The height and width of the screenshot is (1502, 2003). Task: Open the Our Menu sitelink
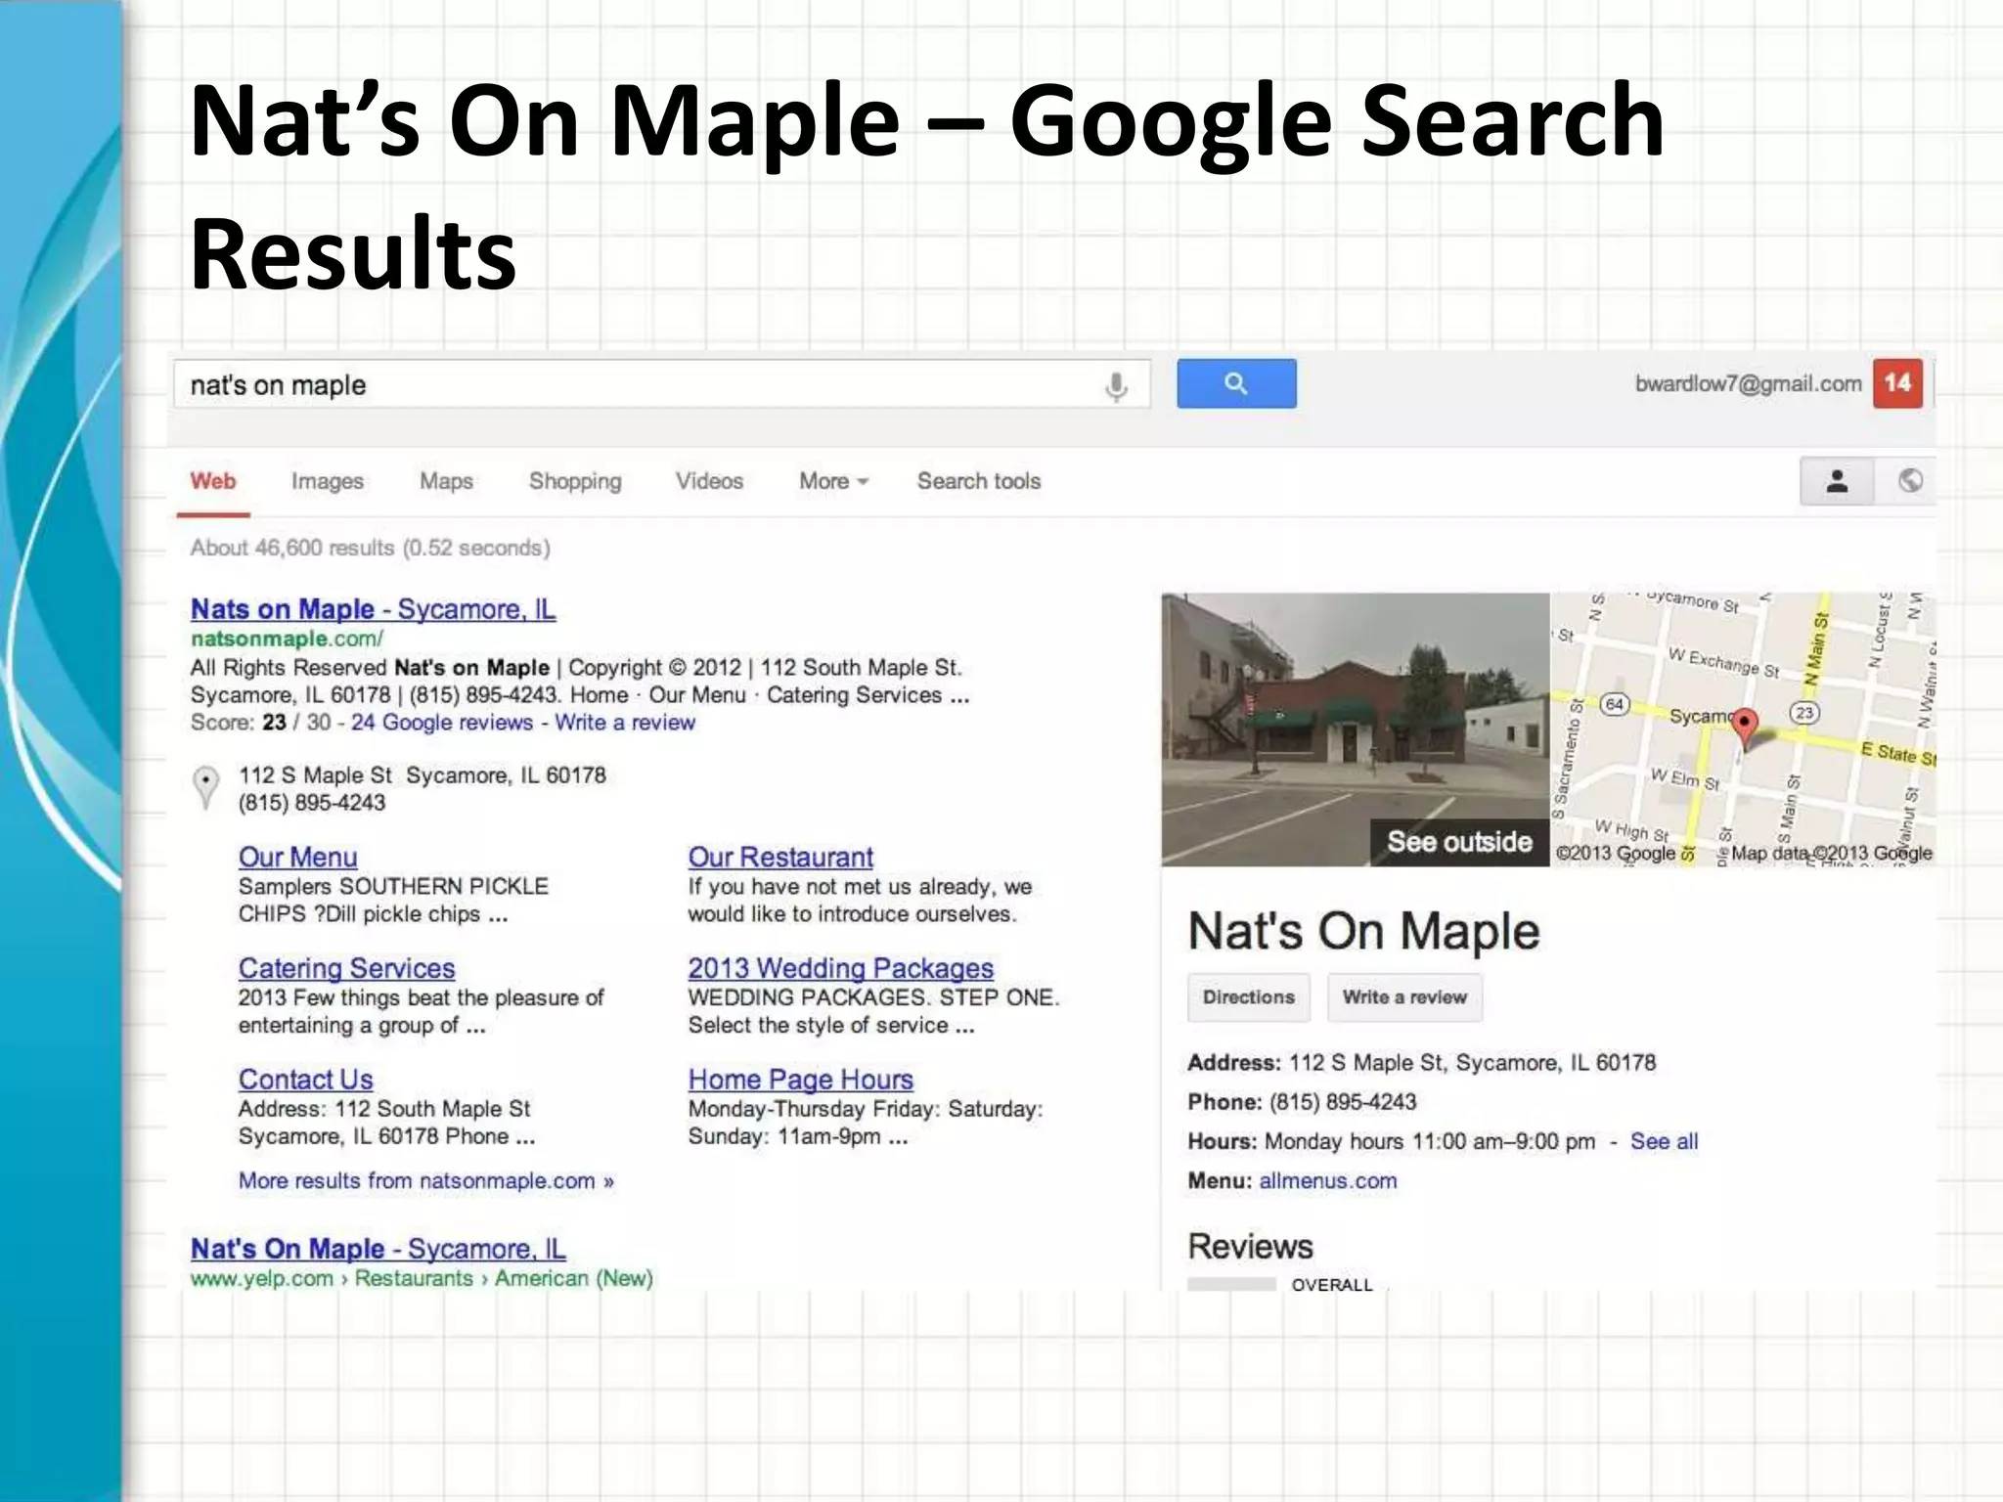pos(297,858)
